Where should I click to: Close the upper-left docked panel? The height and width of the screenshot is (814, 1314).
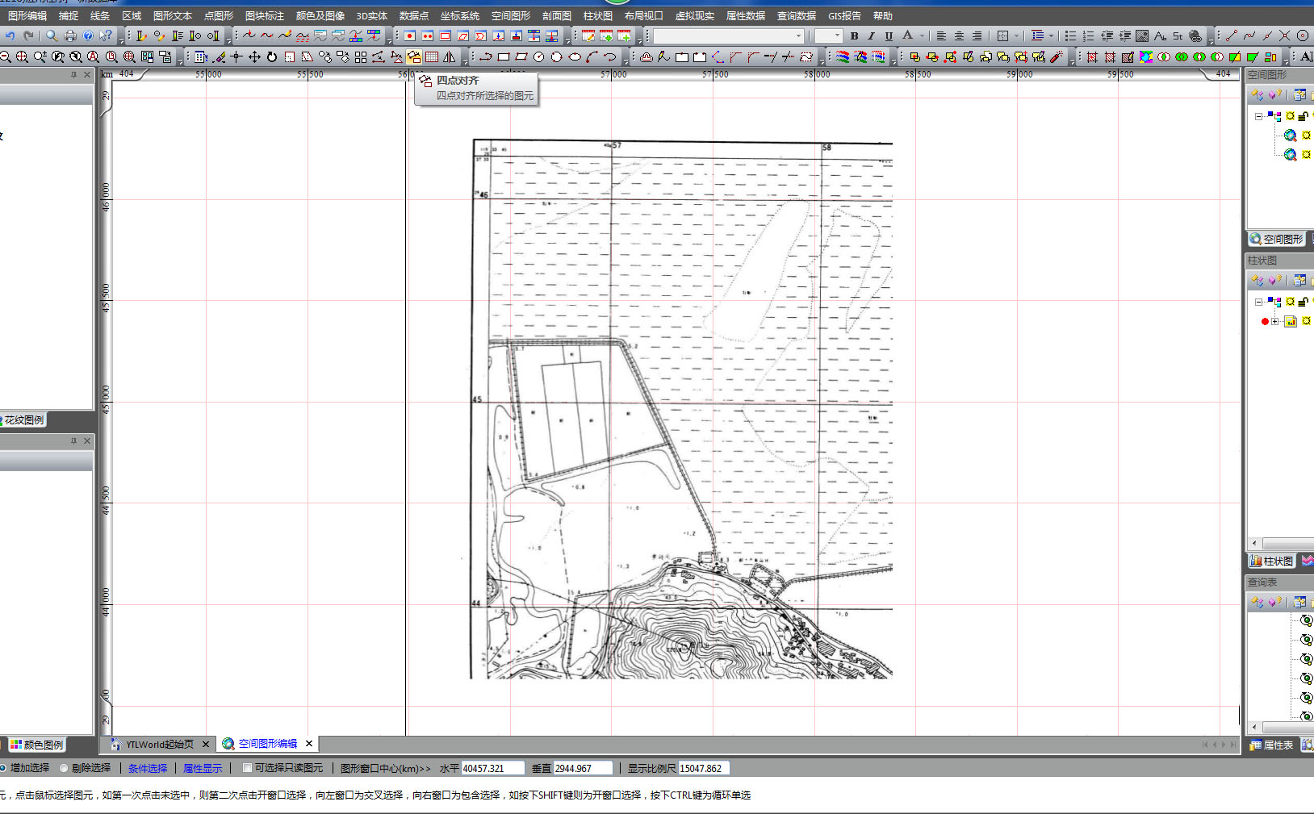[87, 74]
